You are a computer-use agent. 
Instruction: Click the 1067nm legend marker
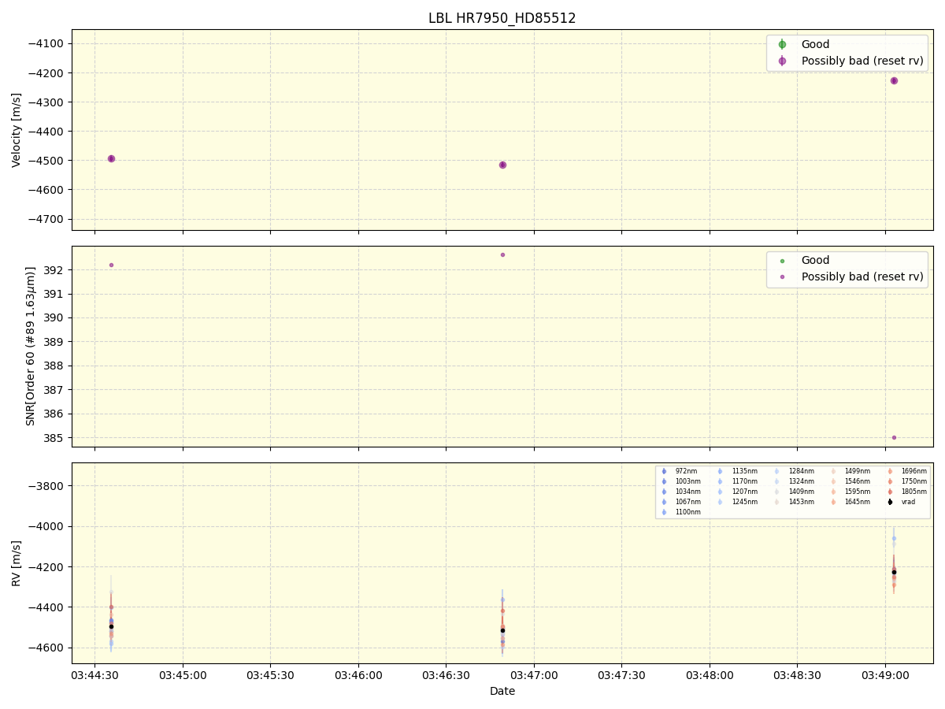point(664,502)
